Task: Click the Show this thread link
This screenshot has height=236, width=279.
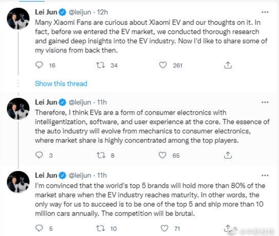Action: tap(61, 84)
